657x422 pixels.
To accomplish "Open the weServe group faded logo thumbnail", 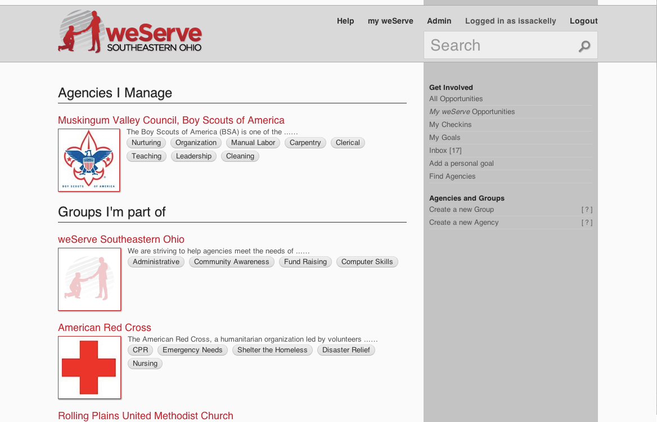I will pos(89,279).
